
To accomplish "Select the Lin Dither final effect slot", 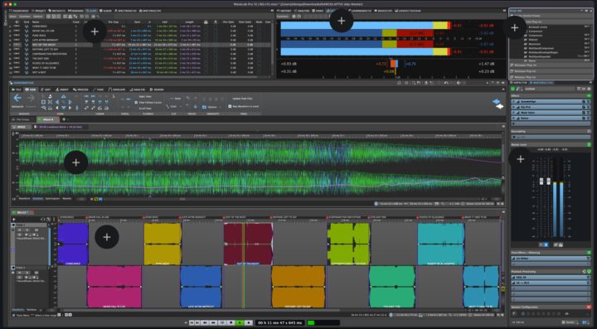I will pos(551,259).
